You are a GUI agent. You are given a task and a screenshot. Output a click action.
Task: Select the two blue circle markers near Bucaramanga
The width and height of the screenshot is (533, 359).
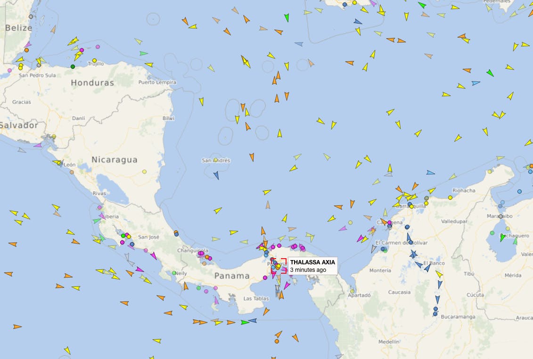point(435,311)
